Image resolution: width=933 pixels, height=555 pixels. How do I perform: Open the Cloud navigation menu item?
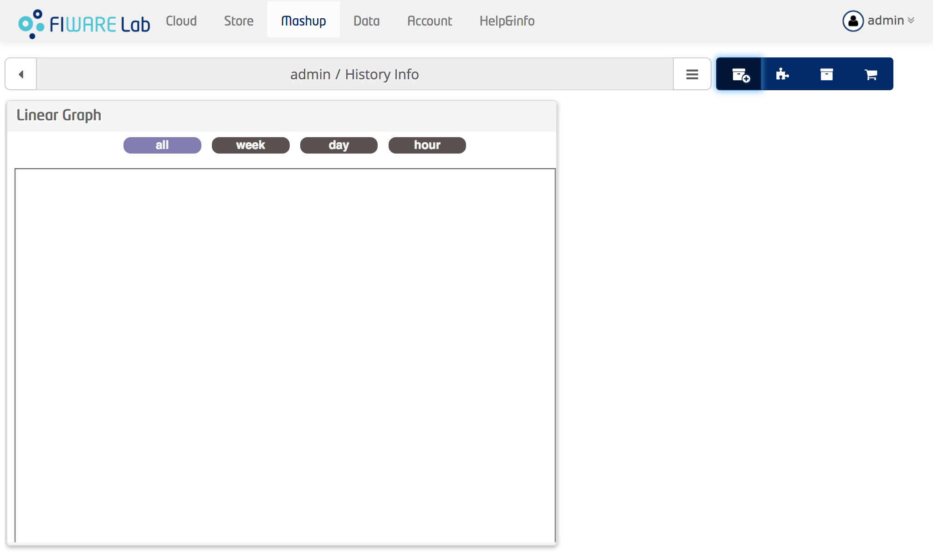(181, 21)
